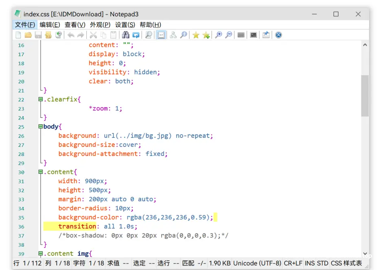The height and width of the screenshot is (270, 383).
Task: Click the 匹配 status field
Action: (x=194, y=263)
